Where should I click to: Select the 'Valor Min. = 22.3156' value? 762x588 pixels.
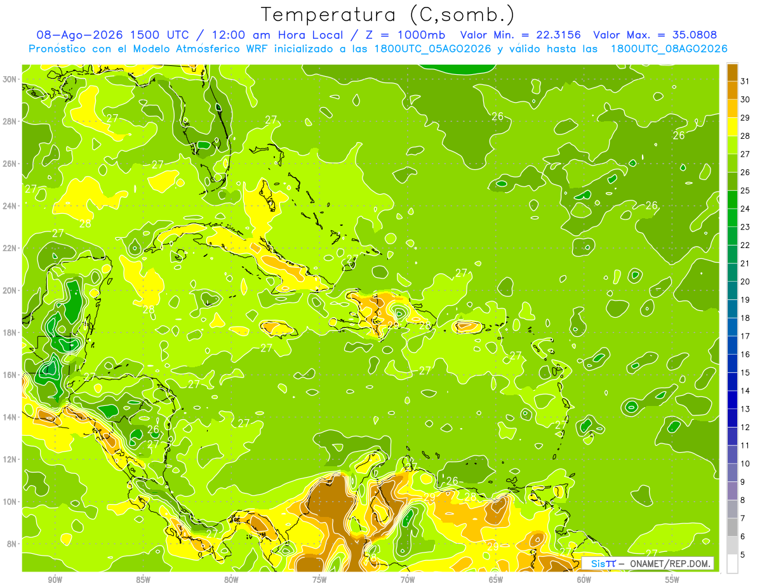click(x=520, y=35)
